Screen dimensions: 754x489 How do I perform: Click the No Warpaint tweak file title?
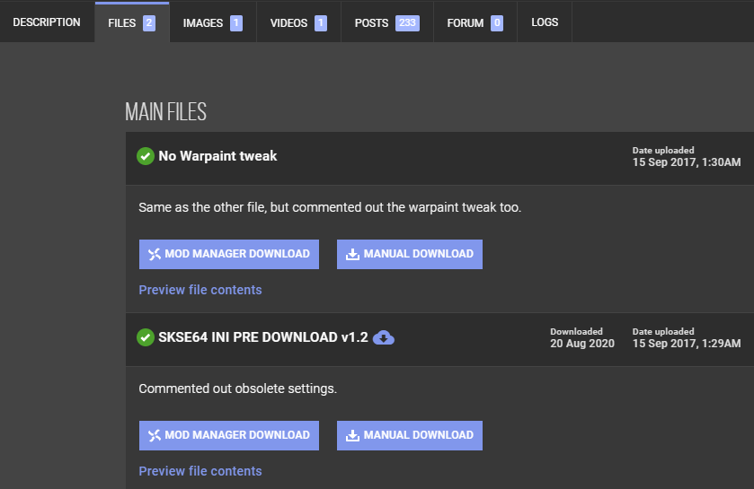[x=217, y=156]
